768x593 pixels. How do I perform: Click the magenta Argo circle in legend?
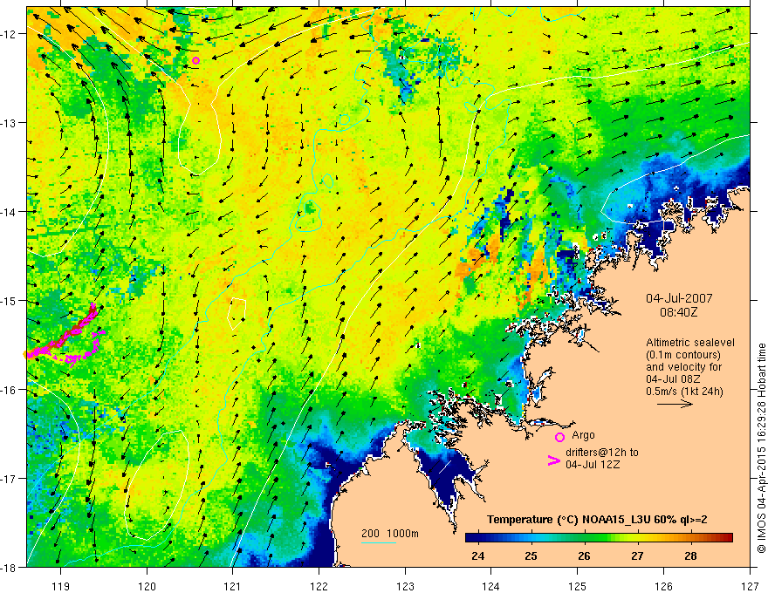point(559,437)
